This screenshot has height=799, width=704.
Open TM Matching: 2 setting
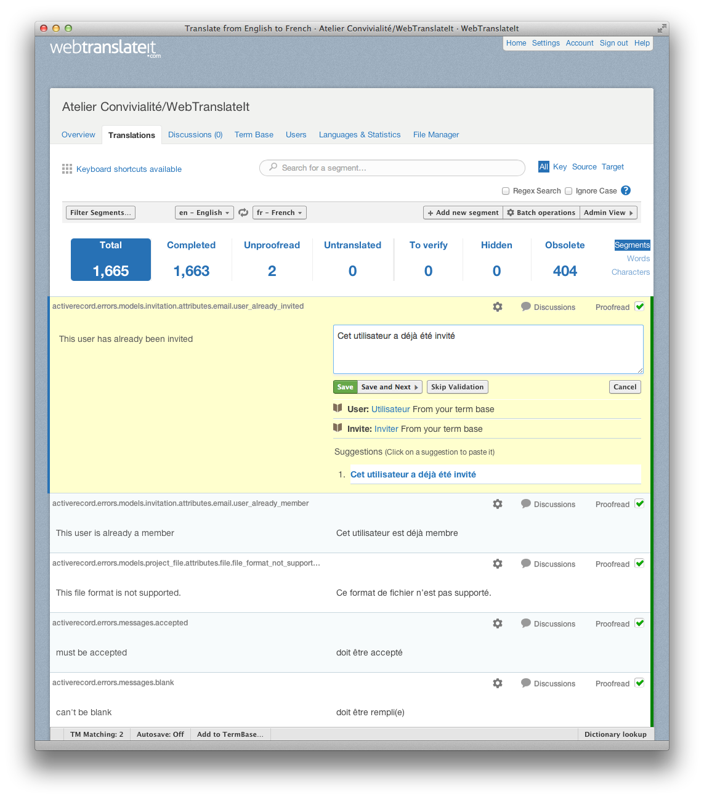tap(97, 734)
